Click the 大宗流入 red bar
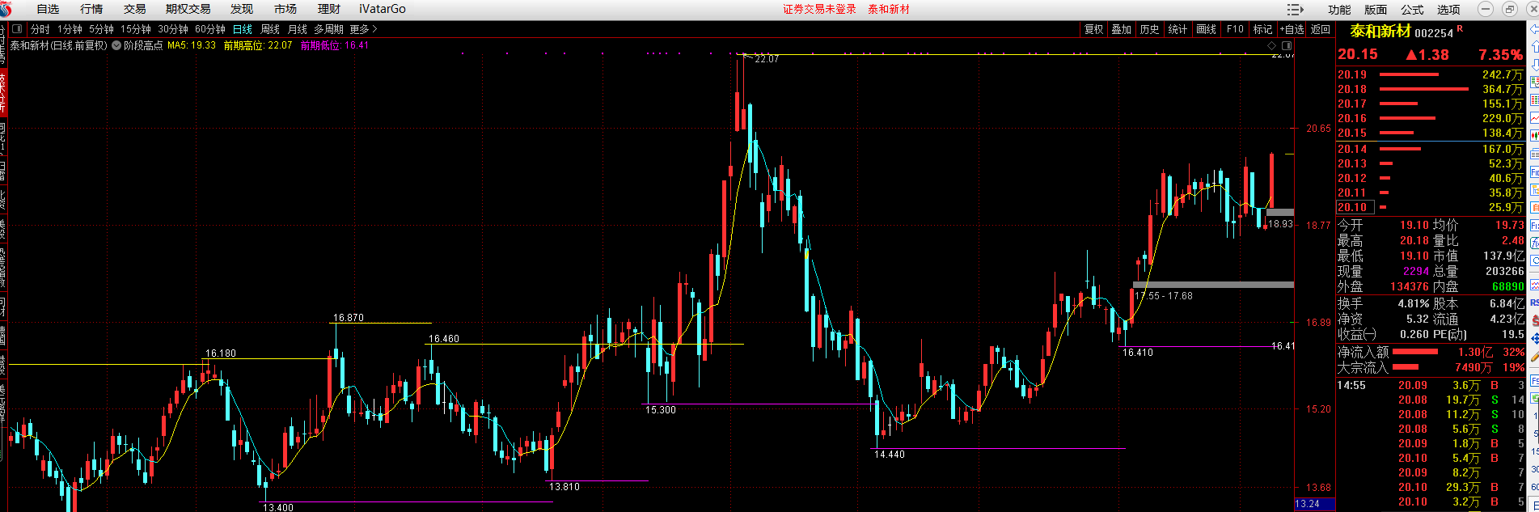Screen dimensions: 1539x512 click(1406, 367)
